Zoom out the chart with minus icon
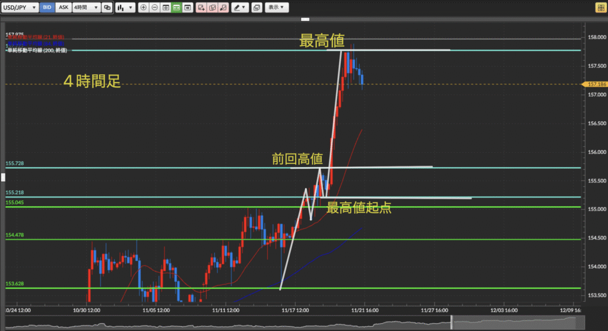 (x=154, y=8)
